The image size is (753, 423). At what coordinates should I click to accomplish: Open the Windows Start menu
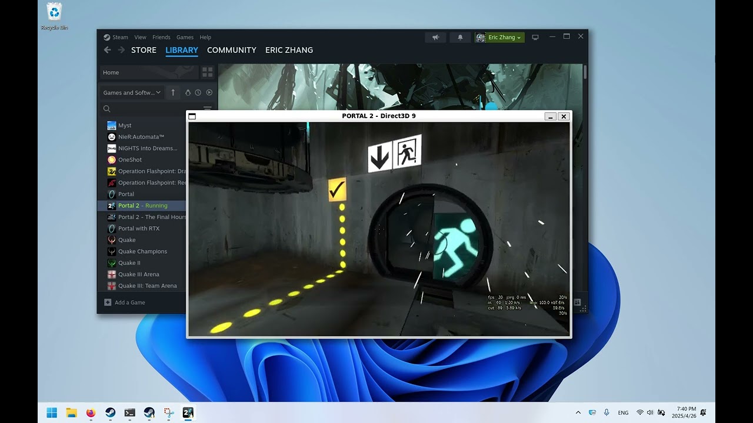tap(52, 413)
